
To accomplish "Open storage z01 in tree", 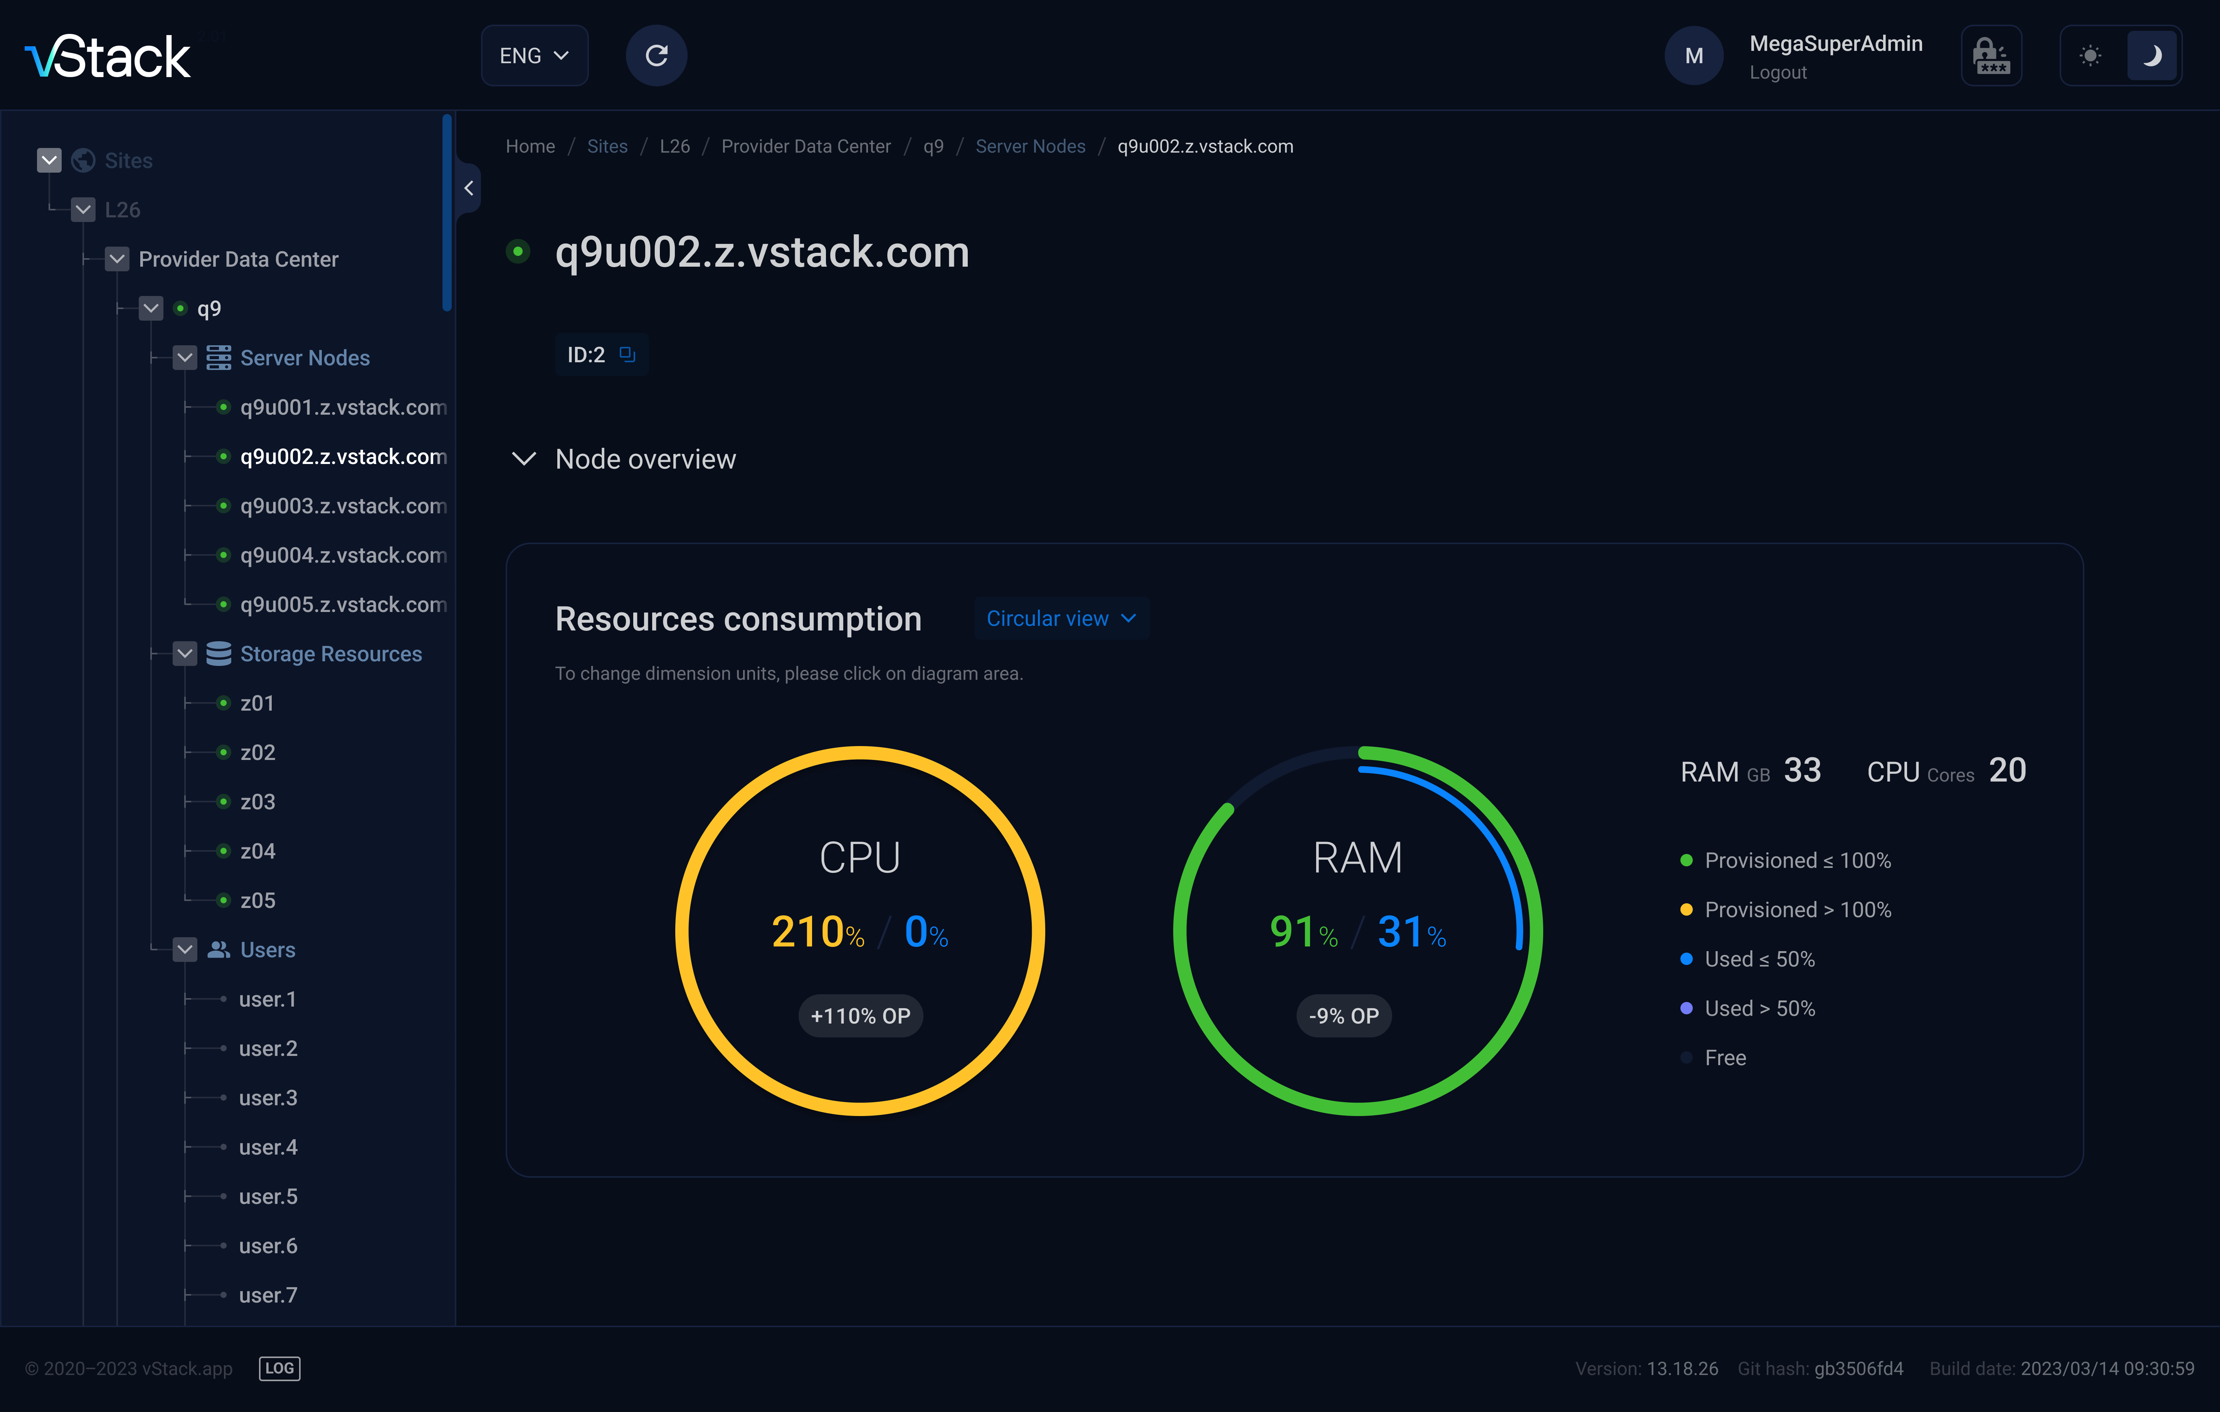I will click(x=257, y=703).
